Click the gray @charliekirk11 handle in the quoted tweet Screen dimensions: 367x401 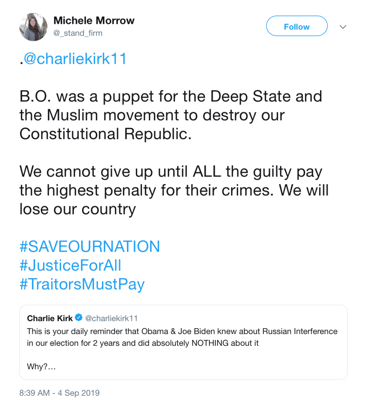(x=111, y=318)
